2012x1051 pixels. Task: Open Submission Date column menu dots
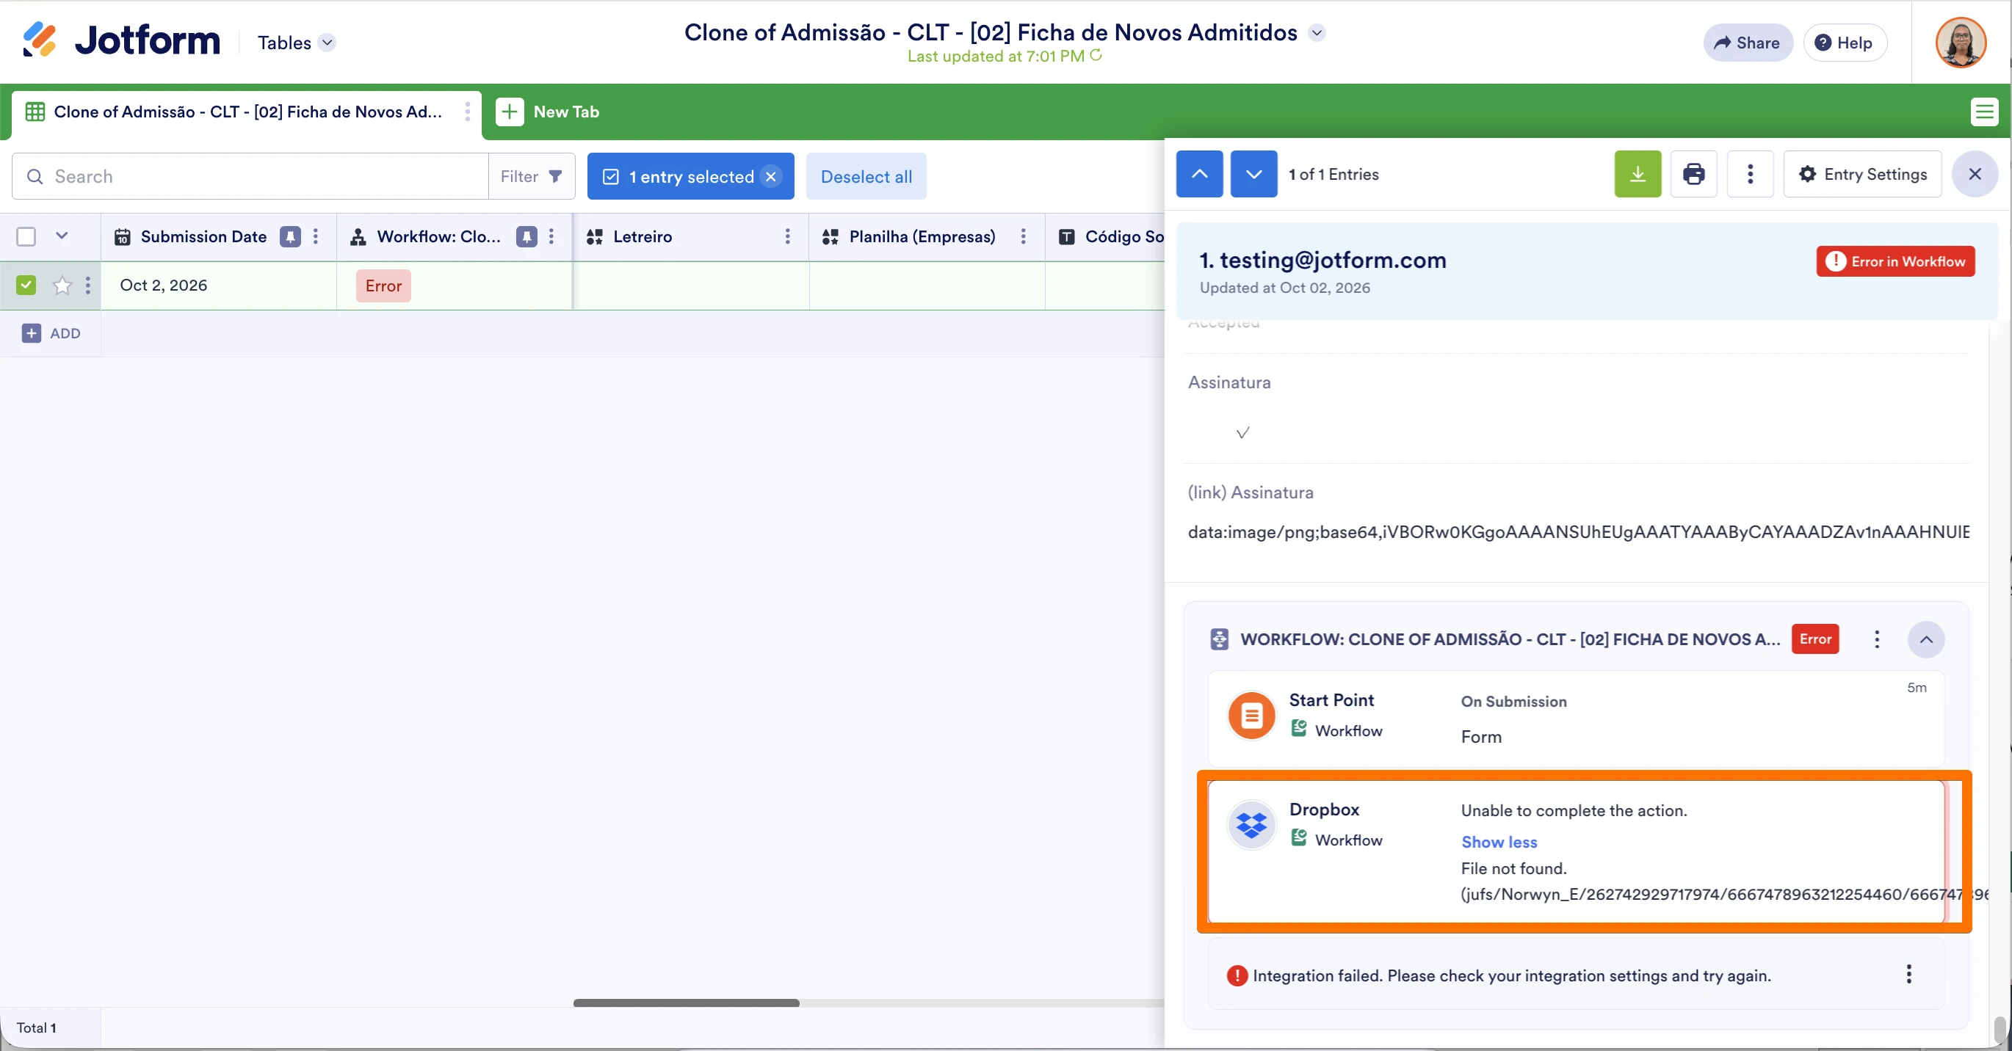[316, 236]
